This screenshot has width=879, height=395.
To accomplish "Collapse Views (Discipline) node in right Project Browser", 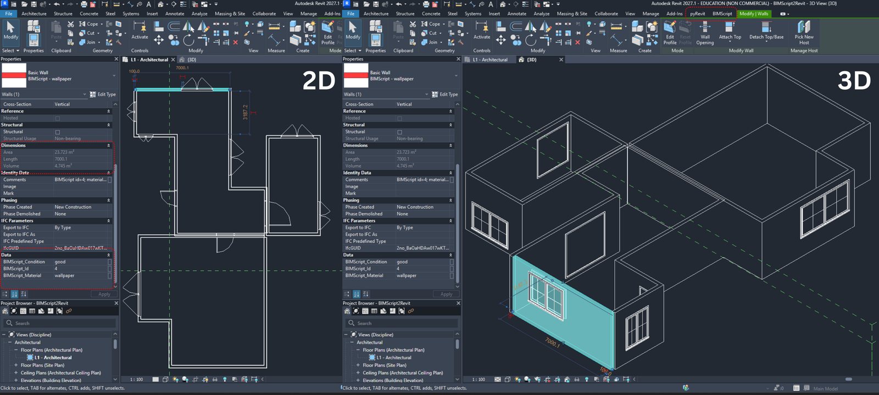I will [346, 335].
